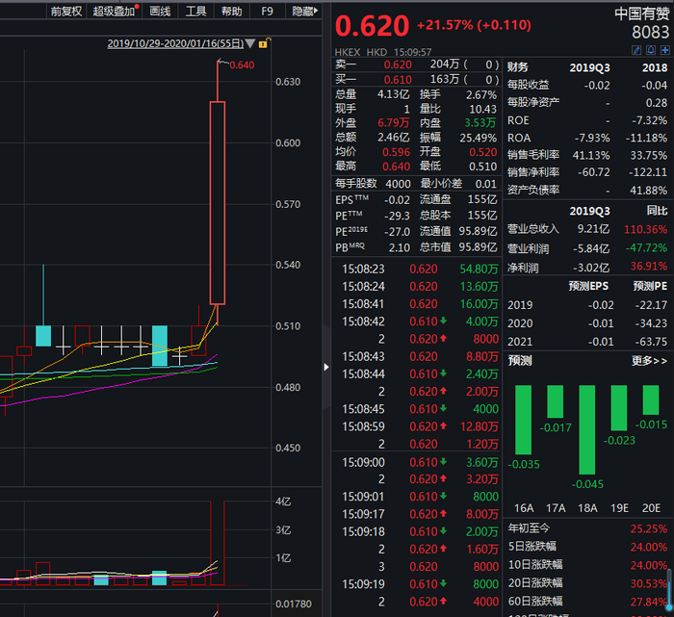This screenshot has height=617, width=674.
Task: Click the 18A EPS forecast bar
Action: [586, 429]
